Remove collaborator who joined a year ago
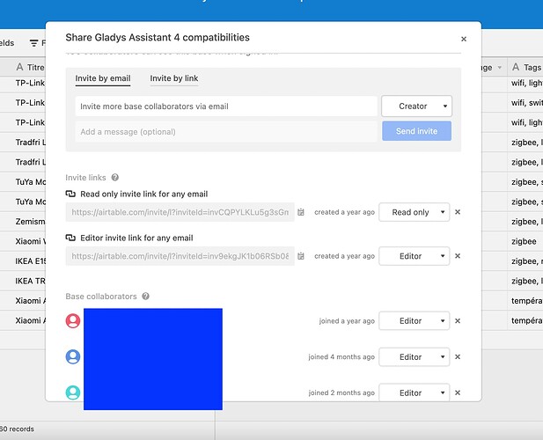Viewport: 543px width, 440px height. [458, 321]
